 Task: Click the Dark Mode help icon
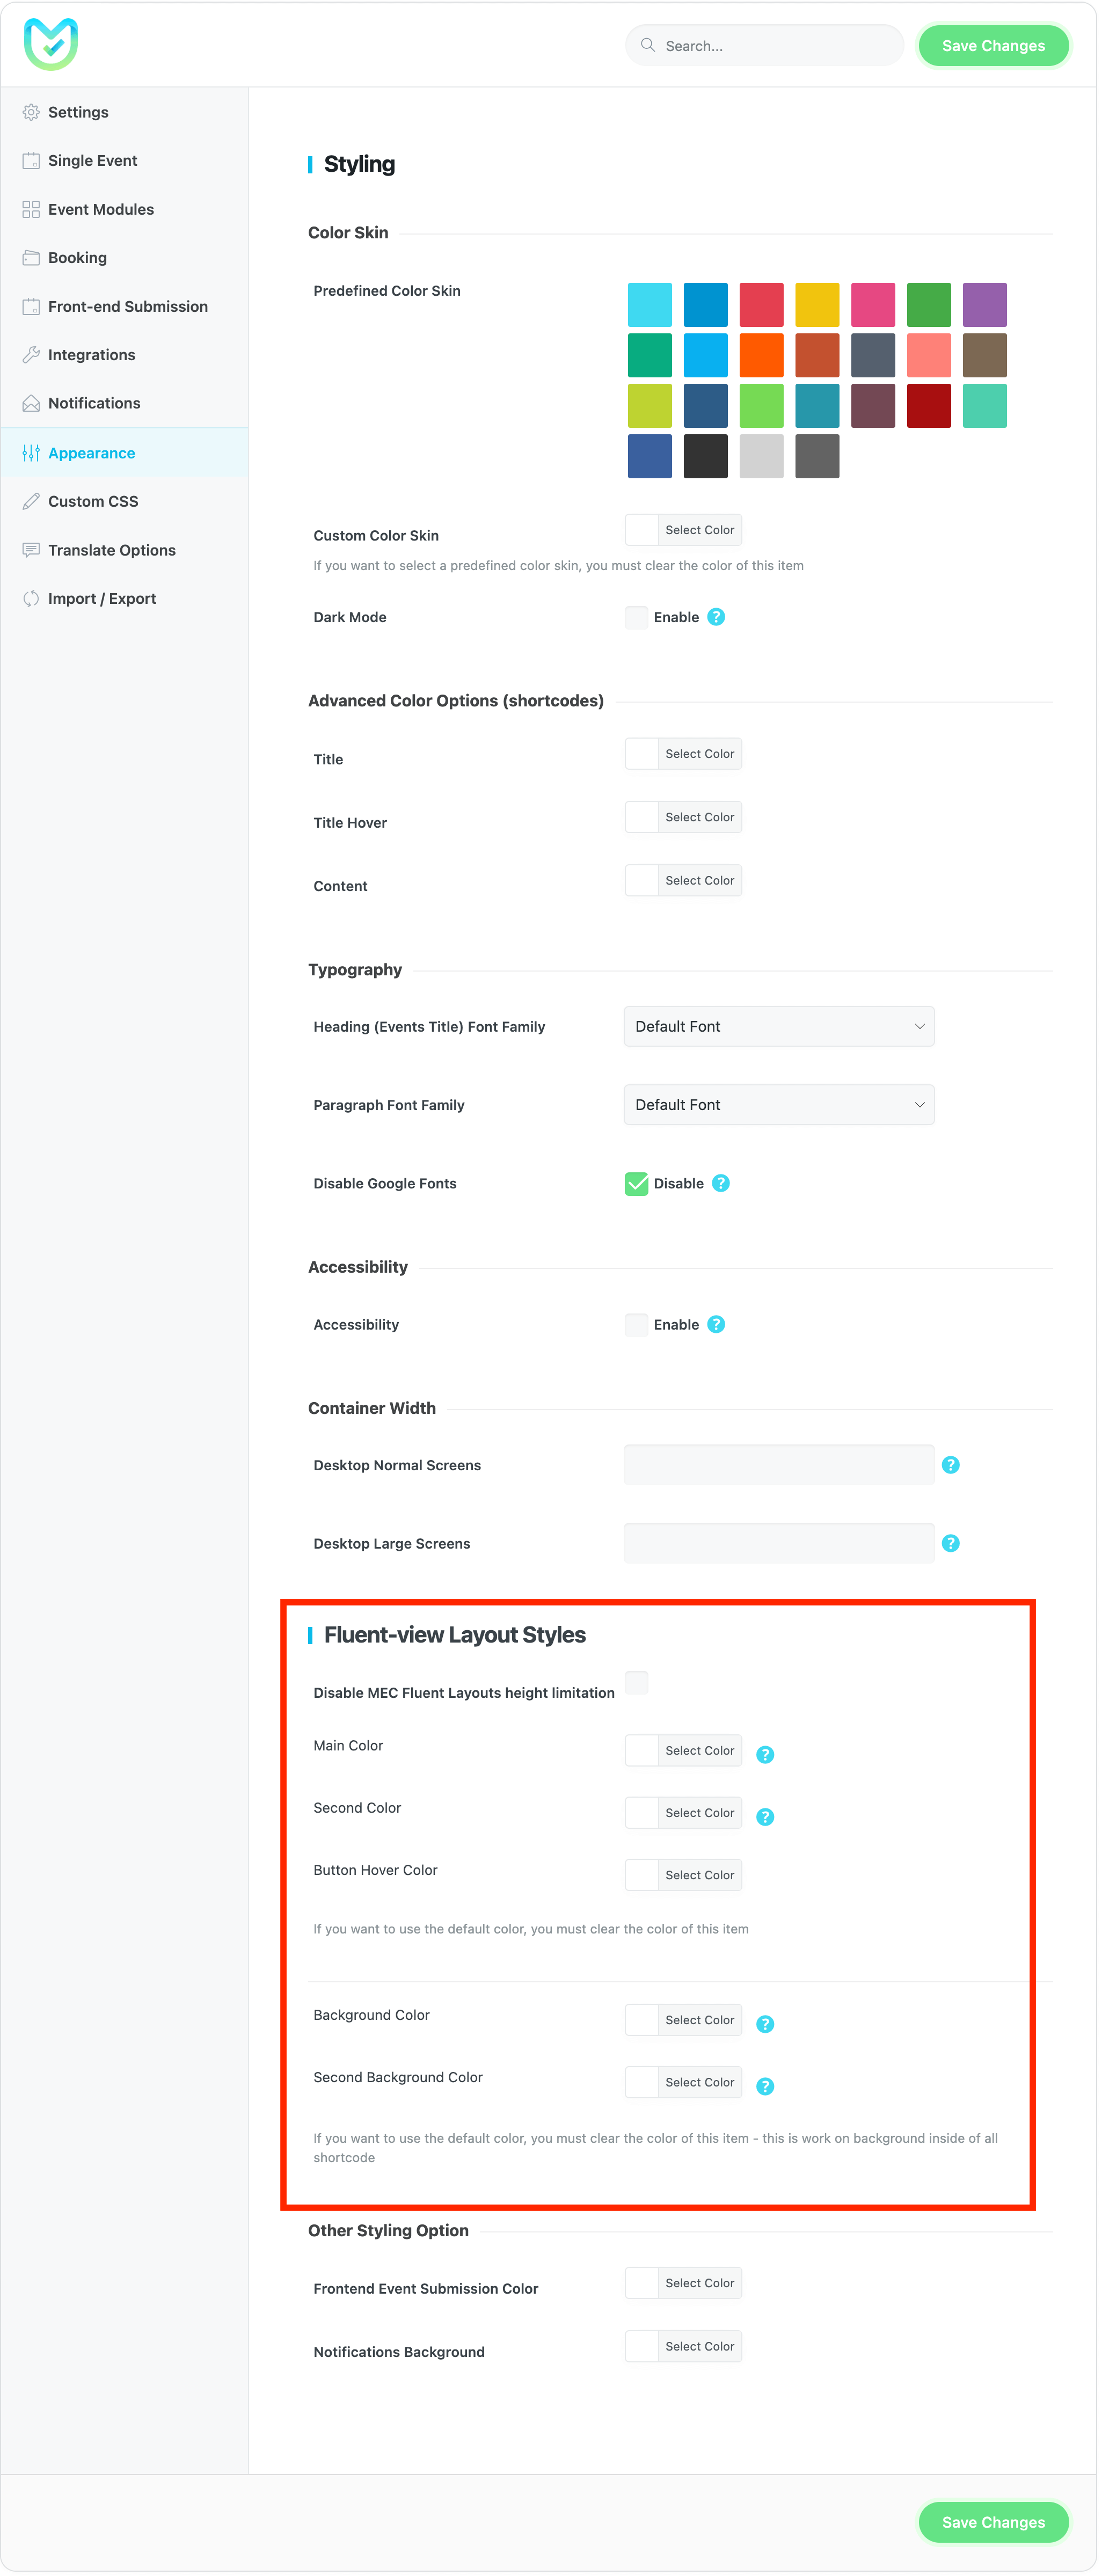point(716,617)
